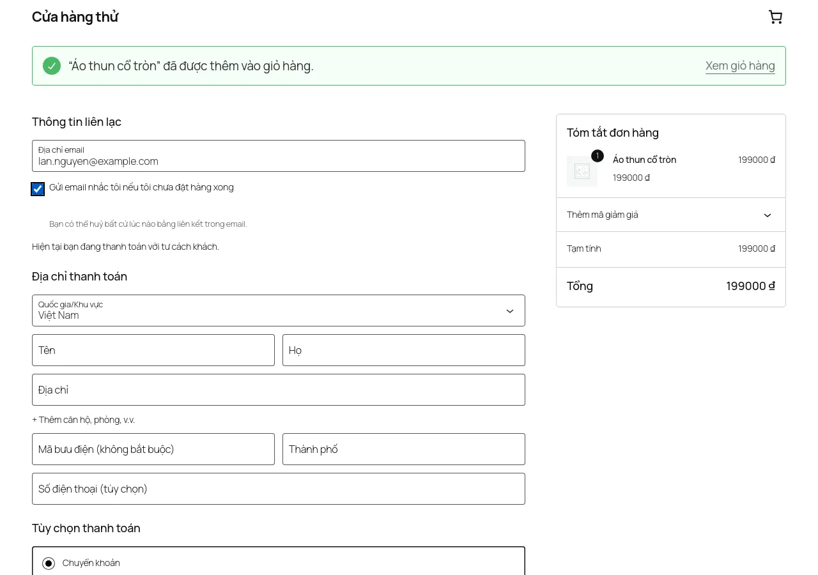
Task: Focus the Địa chỉ email field
Action: tap(279, 156)
